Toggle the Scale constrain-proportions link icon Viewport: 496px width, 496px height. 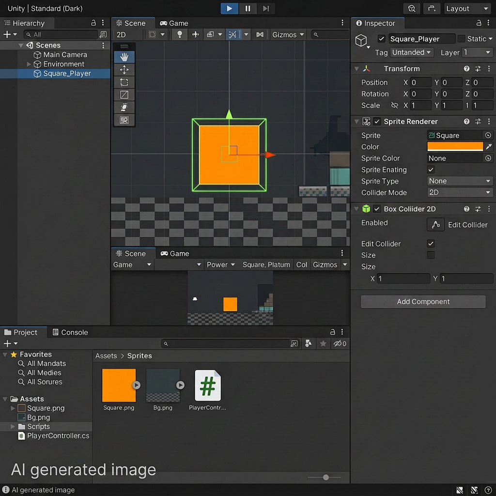[x=394, y=105]
